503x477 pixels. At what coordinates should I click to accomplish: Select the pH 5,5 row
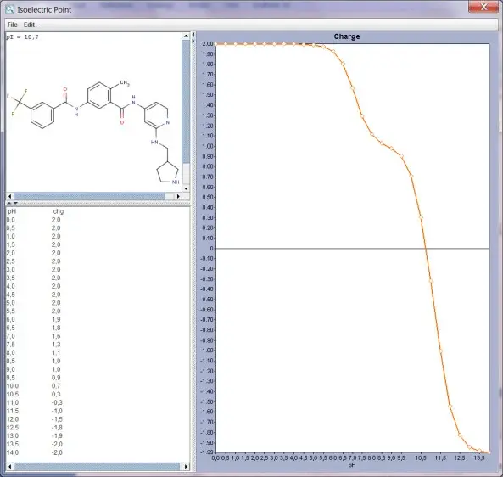click(98, 311)
